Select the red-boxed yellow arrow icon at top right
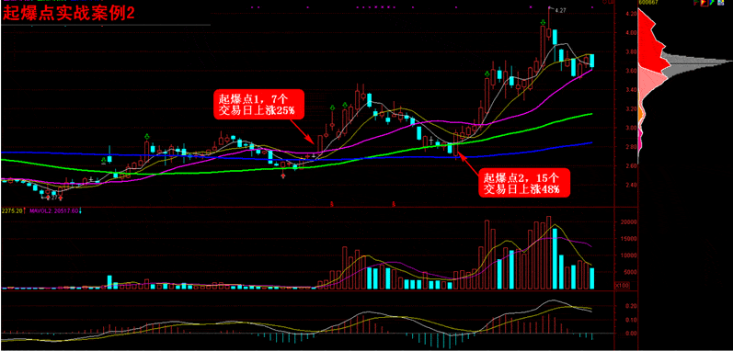This screenshot has height=351, width=733. tap(704, 3)
